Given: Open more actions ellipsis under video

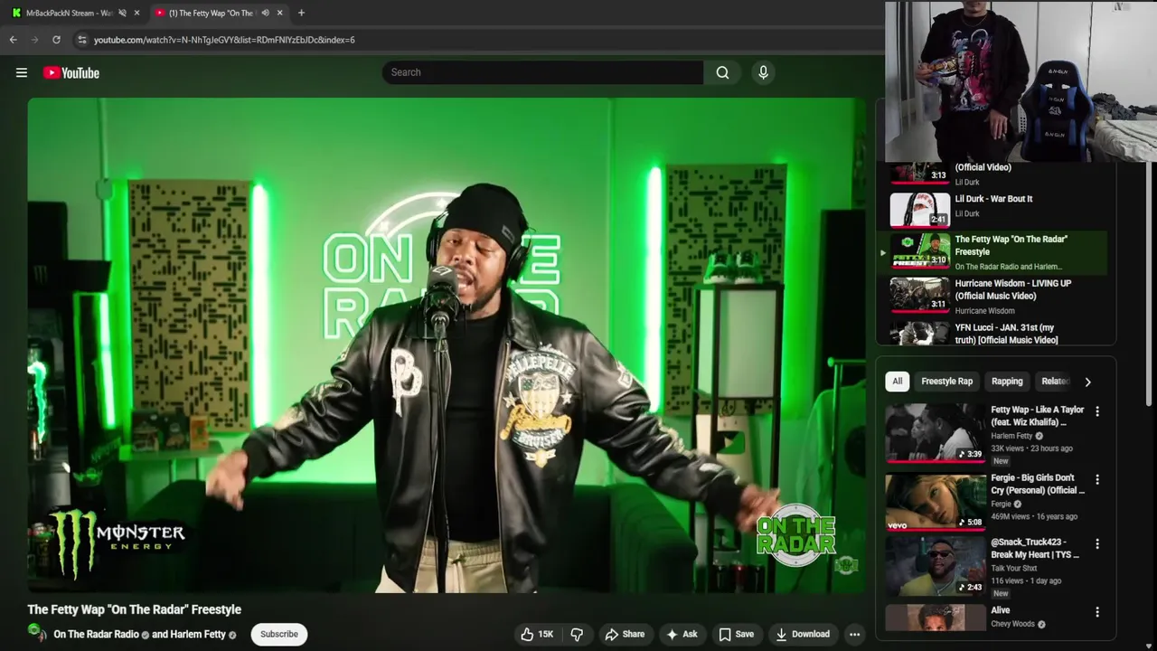Looking at the screenshot, I should 854,634.
